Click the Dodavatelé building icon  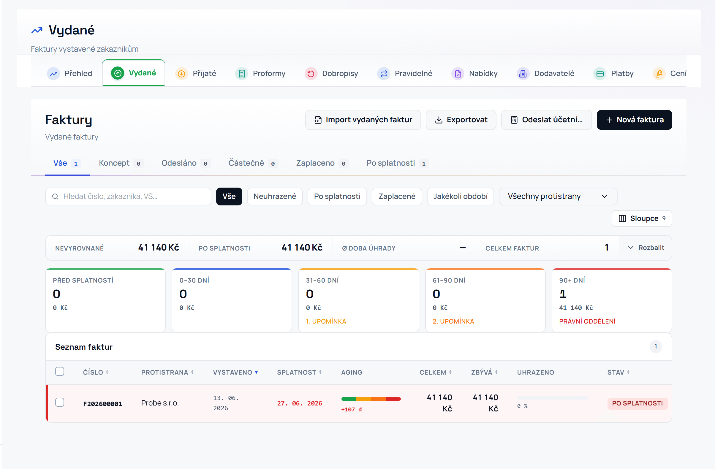coord(523,74)
